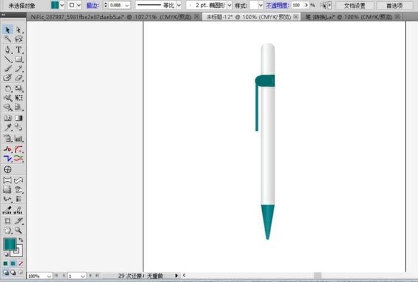Click teal fill swatch in toolbox
Screen dimensions: 418x282
point(10,244)
